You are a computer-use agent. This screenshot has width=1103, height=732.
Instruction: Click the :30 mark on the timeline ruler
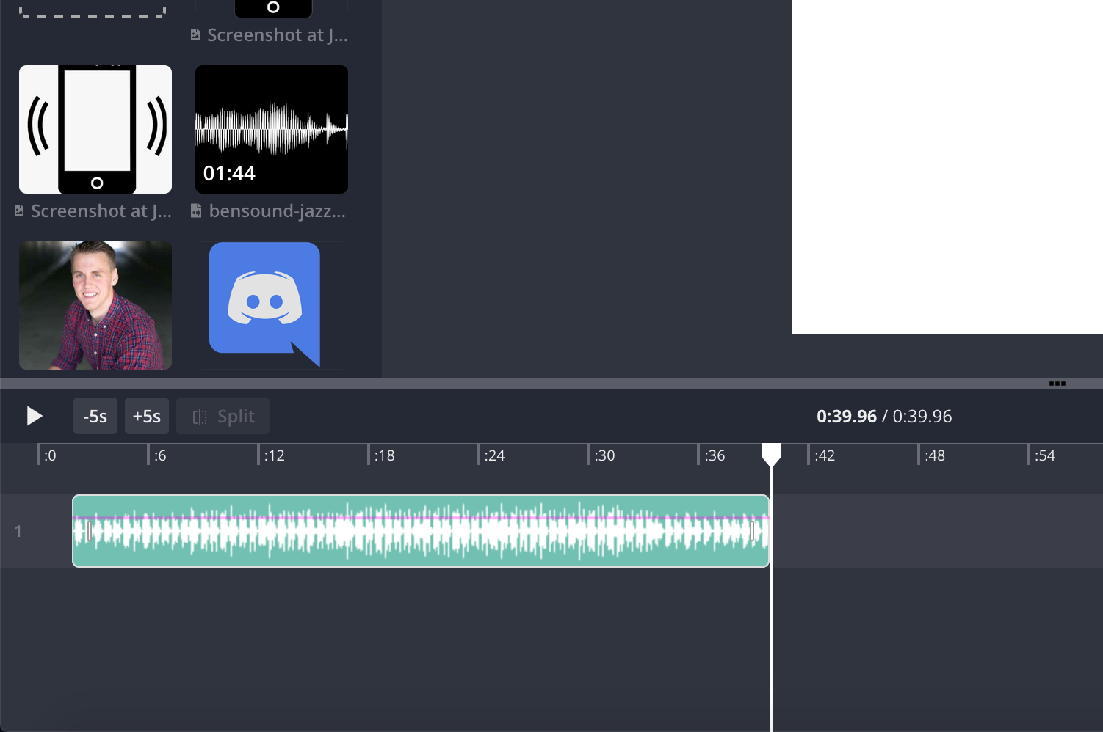coord(604,455)
